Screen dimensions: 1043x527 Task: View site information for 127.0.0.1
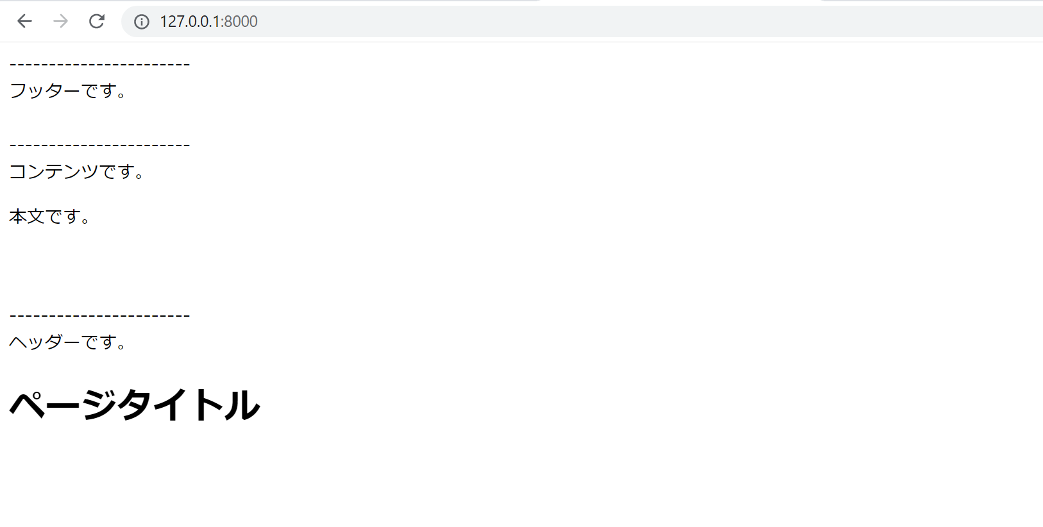coord(141,22)
